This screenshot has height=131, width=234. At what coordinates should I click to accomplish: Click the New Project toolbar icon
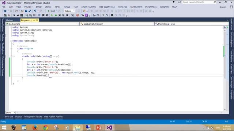coord(16,11)
